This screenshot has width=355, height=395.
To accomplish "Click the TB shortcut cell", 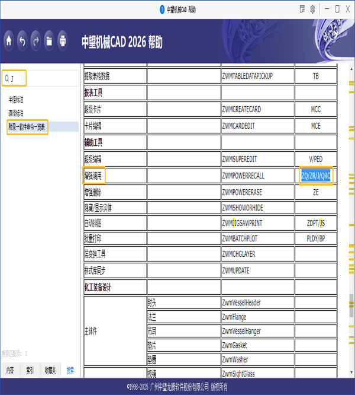I will tap(316, 76).
